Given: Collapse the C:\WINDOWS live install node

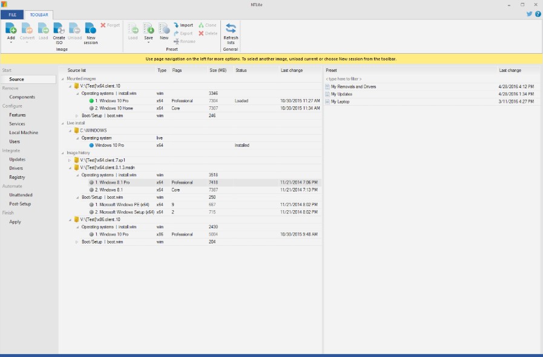Looking at the screenshot, I should (x=70, y=130).
